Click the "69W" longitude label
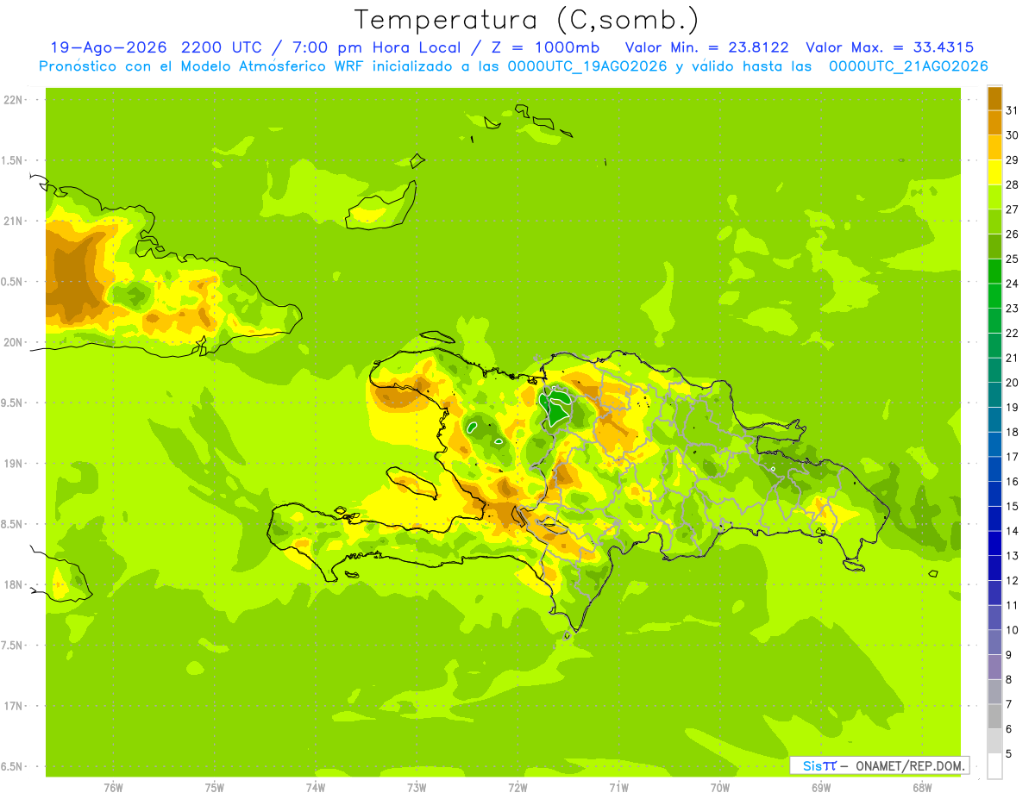The height and width of the screenshot is (799, 1035). pos(821,787)
